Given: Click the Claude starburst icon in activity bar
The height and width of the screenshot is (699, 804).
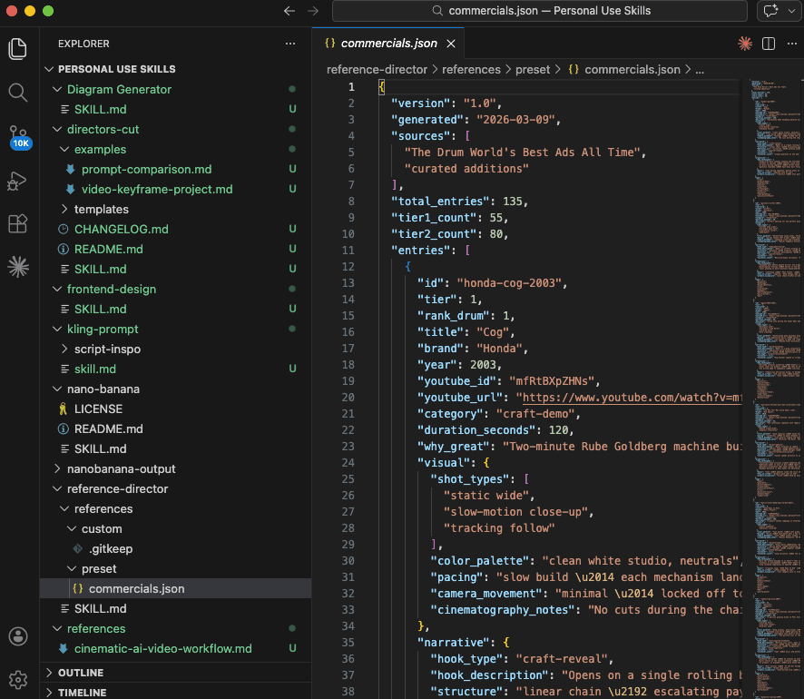Looking at the screenshot, I should tap(18, 266).
